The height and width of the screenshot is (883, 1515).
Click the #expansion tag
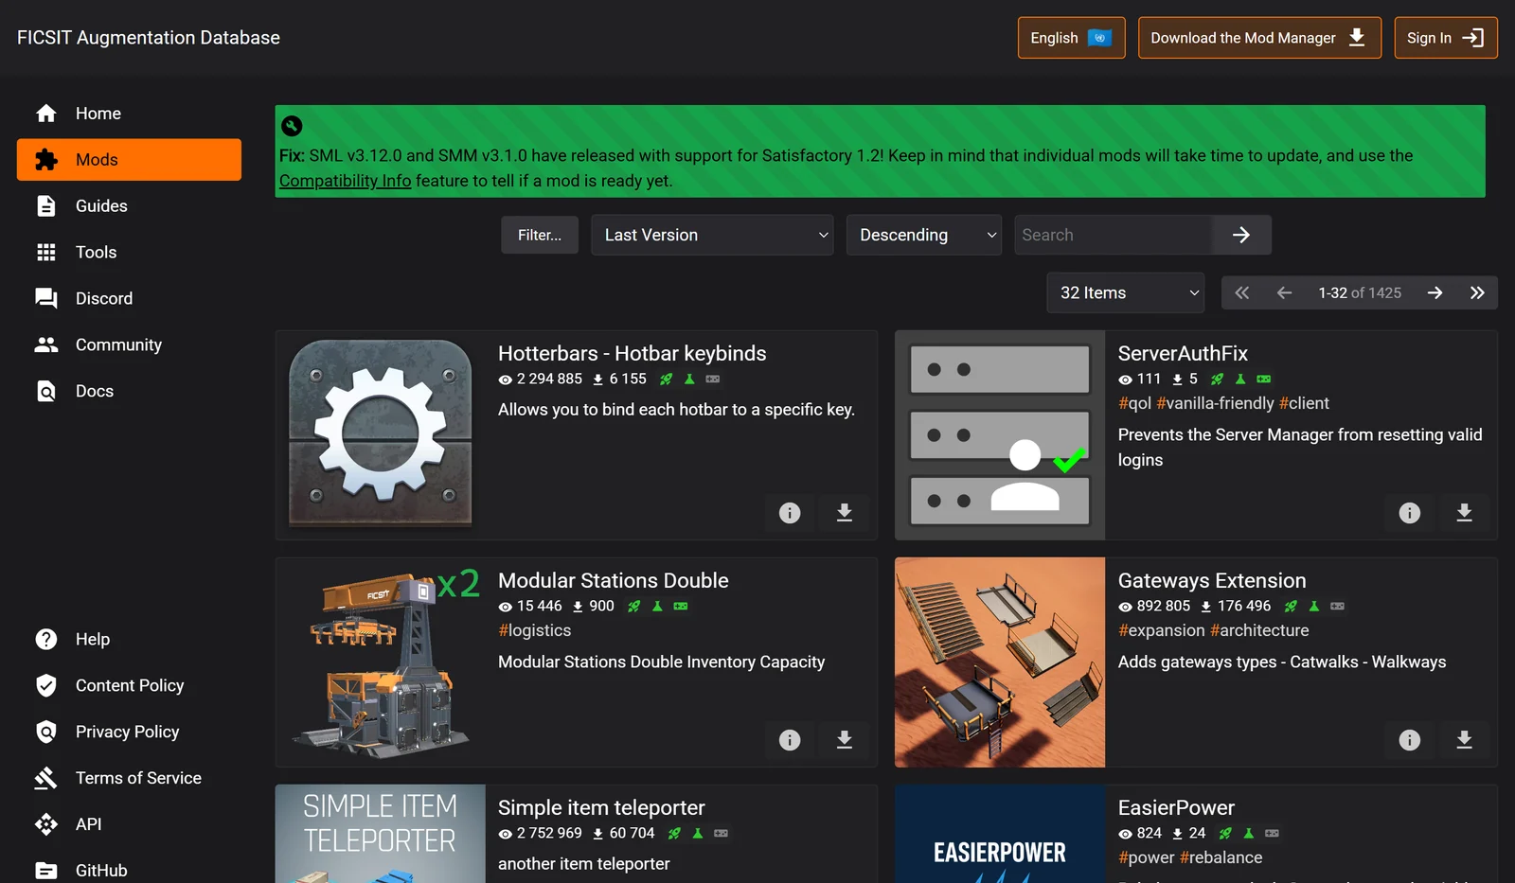1162,630
